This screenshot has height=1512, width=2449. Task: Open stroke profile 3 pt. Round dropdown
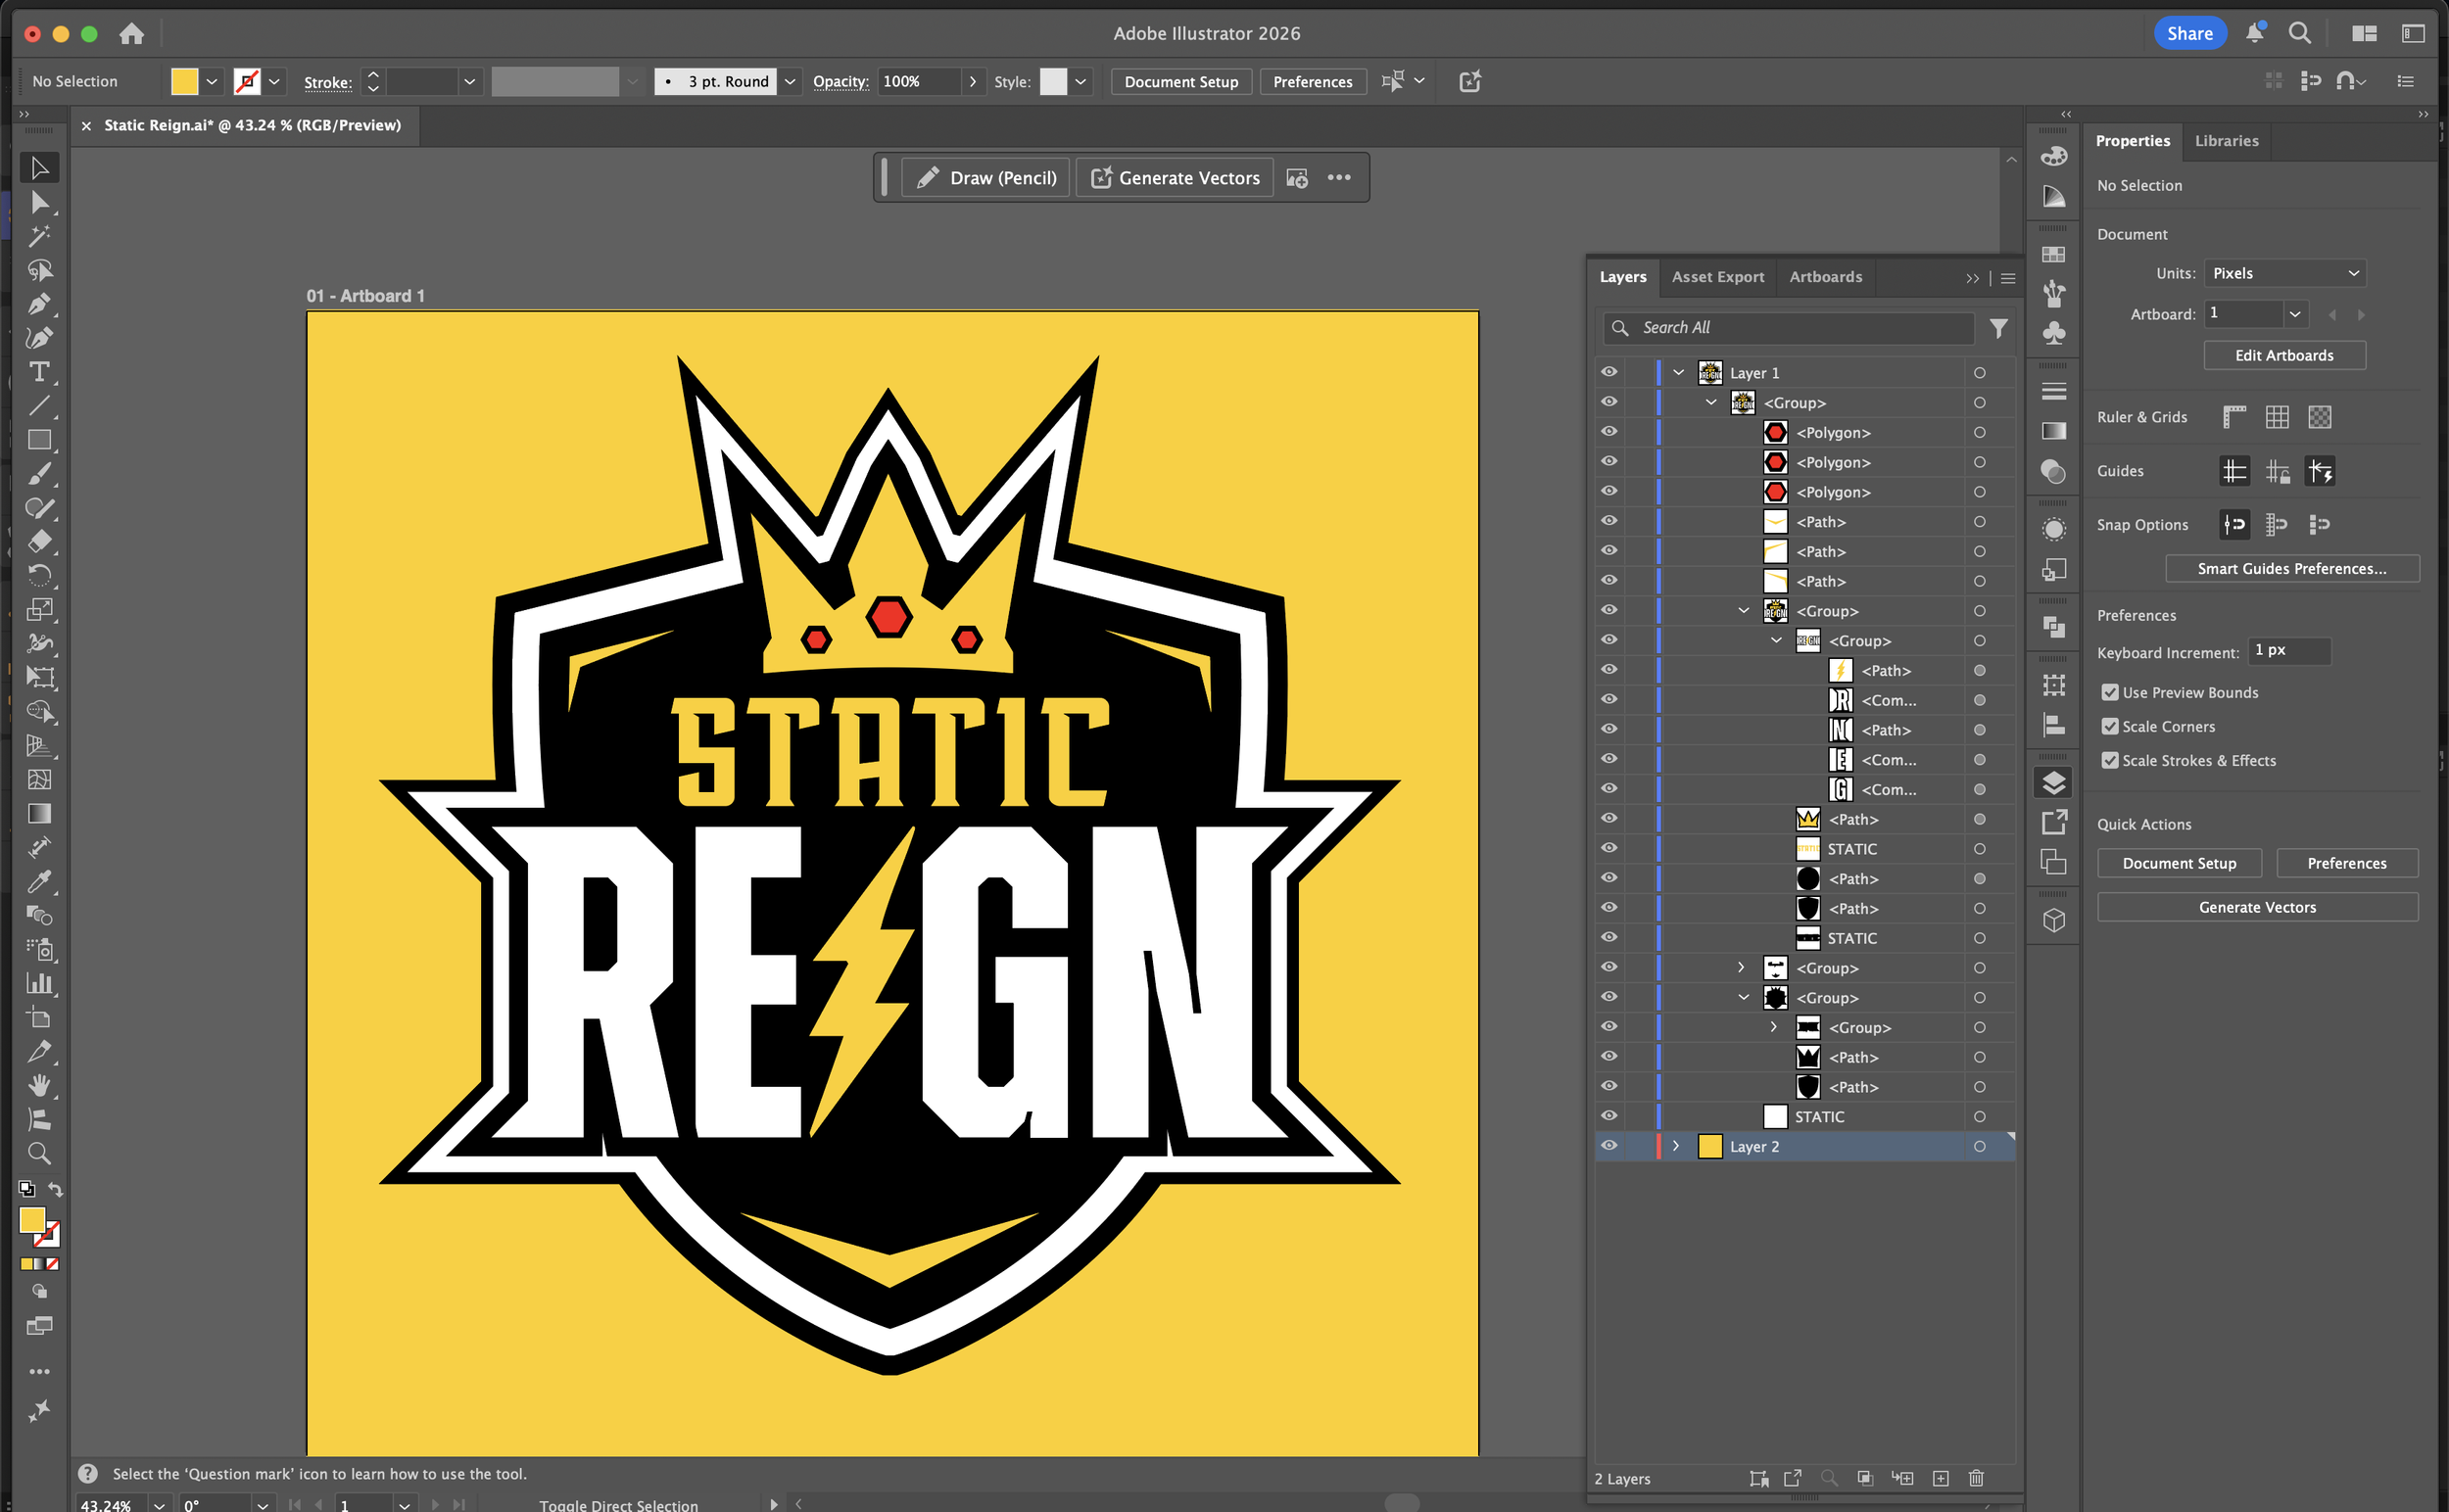point(791,82)
